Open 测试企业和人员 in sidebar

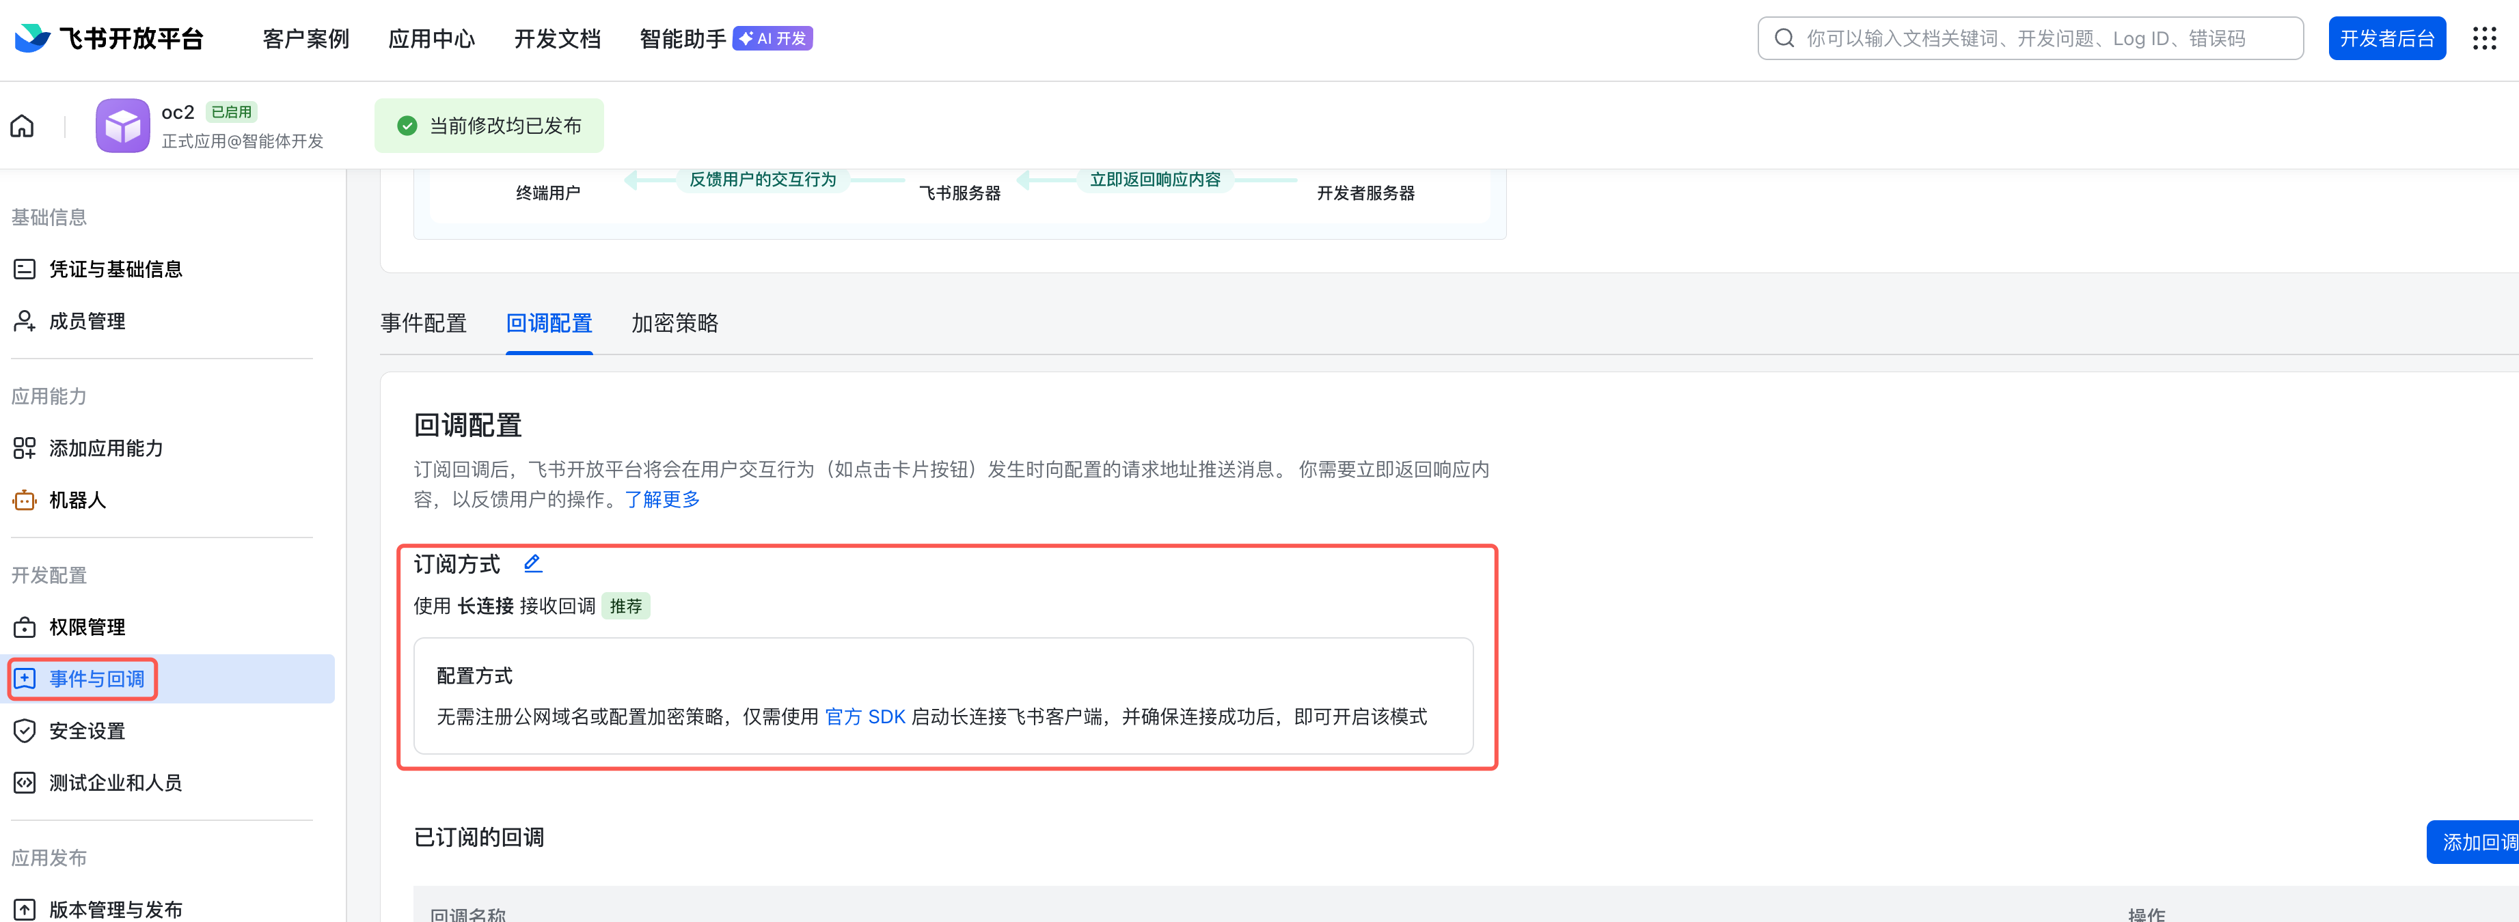click(x=115, y=782)
